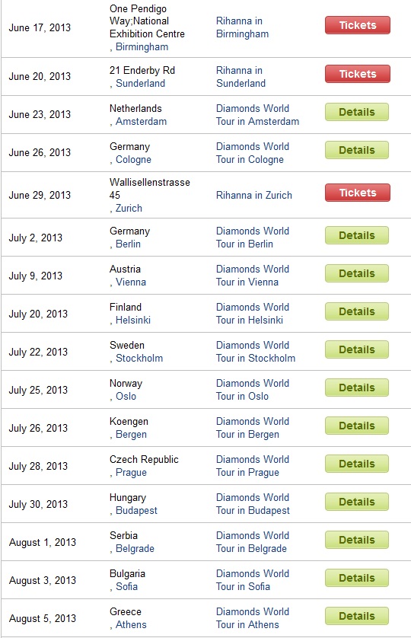Click Tickets button for Birmingham show

point(357,25)
